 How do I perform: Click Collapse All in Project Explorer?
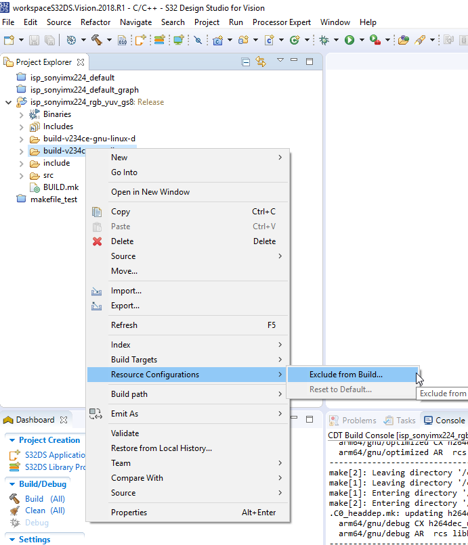(245, 62)
